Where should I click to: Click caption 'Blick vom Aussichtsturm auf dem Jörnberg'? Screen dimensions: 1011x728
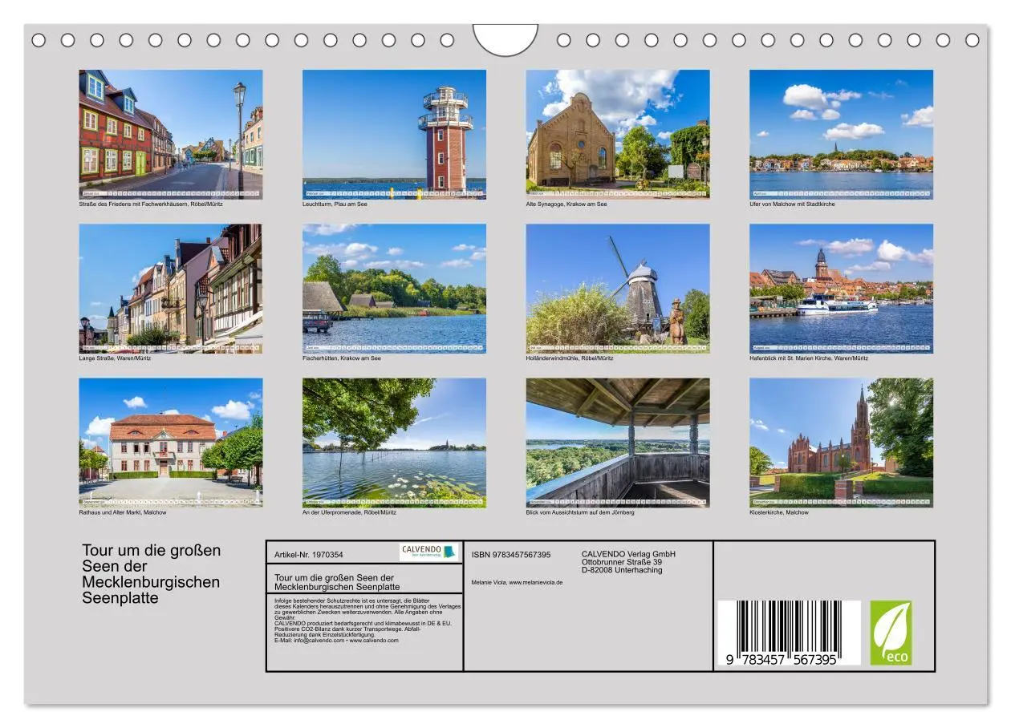[x=580, y=512]
